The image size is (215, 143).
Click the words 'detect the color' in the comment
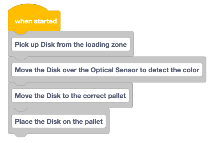click(x=174, y=70)
